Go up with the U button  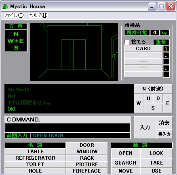(x=148, y=99)
